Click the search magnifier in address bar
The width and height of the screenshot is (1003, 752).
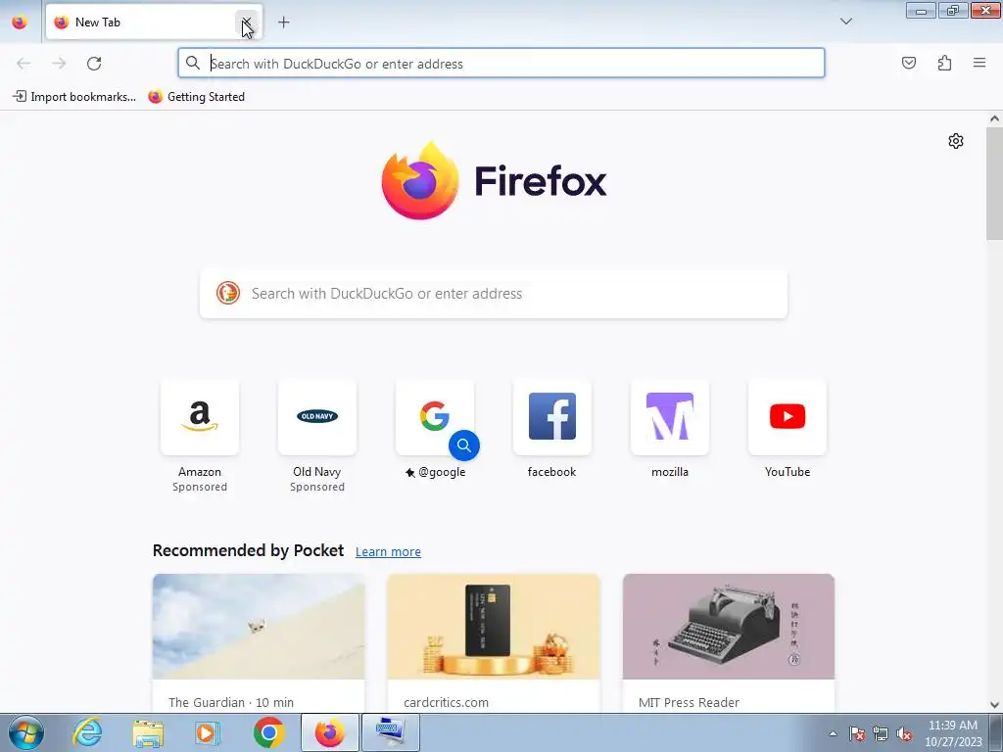click(x=193, y=63)
